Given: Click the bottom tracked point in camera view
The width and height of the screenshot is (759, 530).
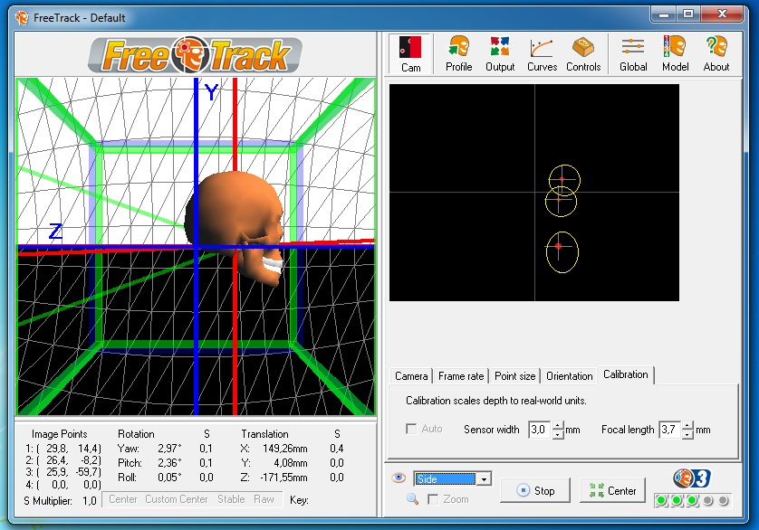Looking at the screenshot, I should [558, 246].
